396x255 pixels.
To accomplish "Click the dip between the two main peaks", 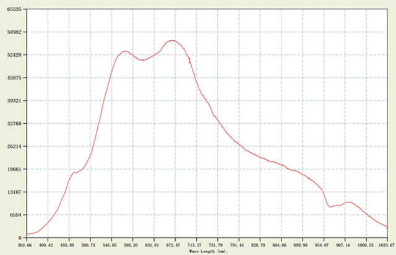I will [x=142, y=60].
